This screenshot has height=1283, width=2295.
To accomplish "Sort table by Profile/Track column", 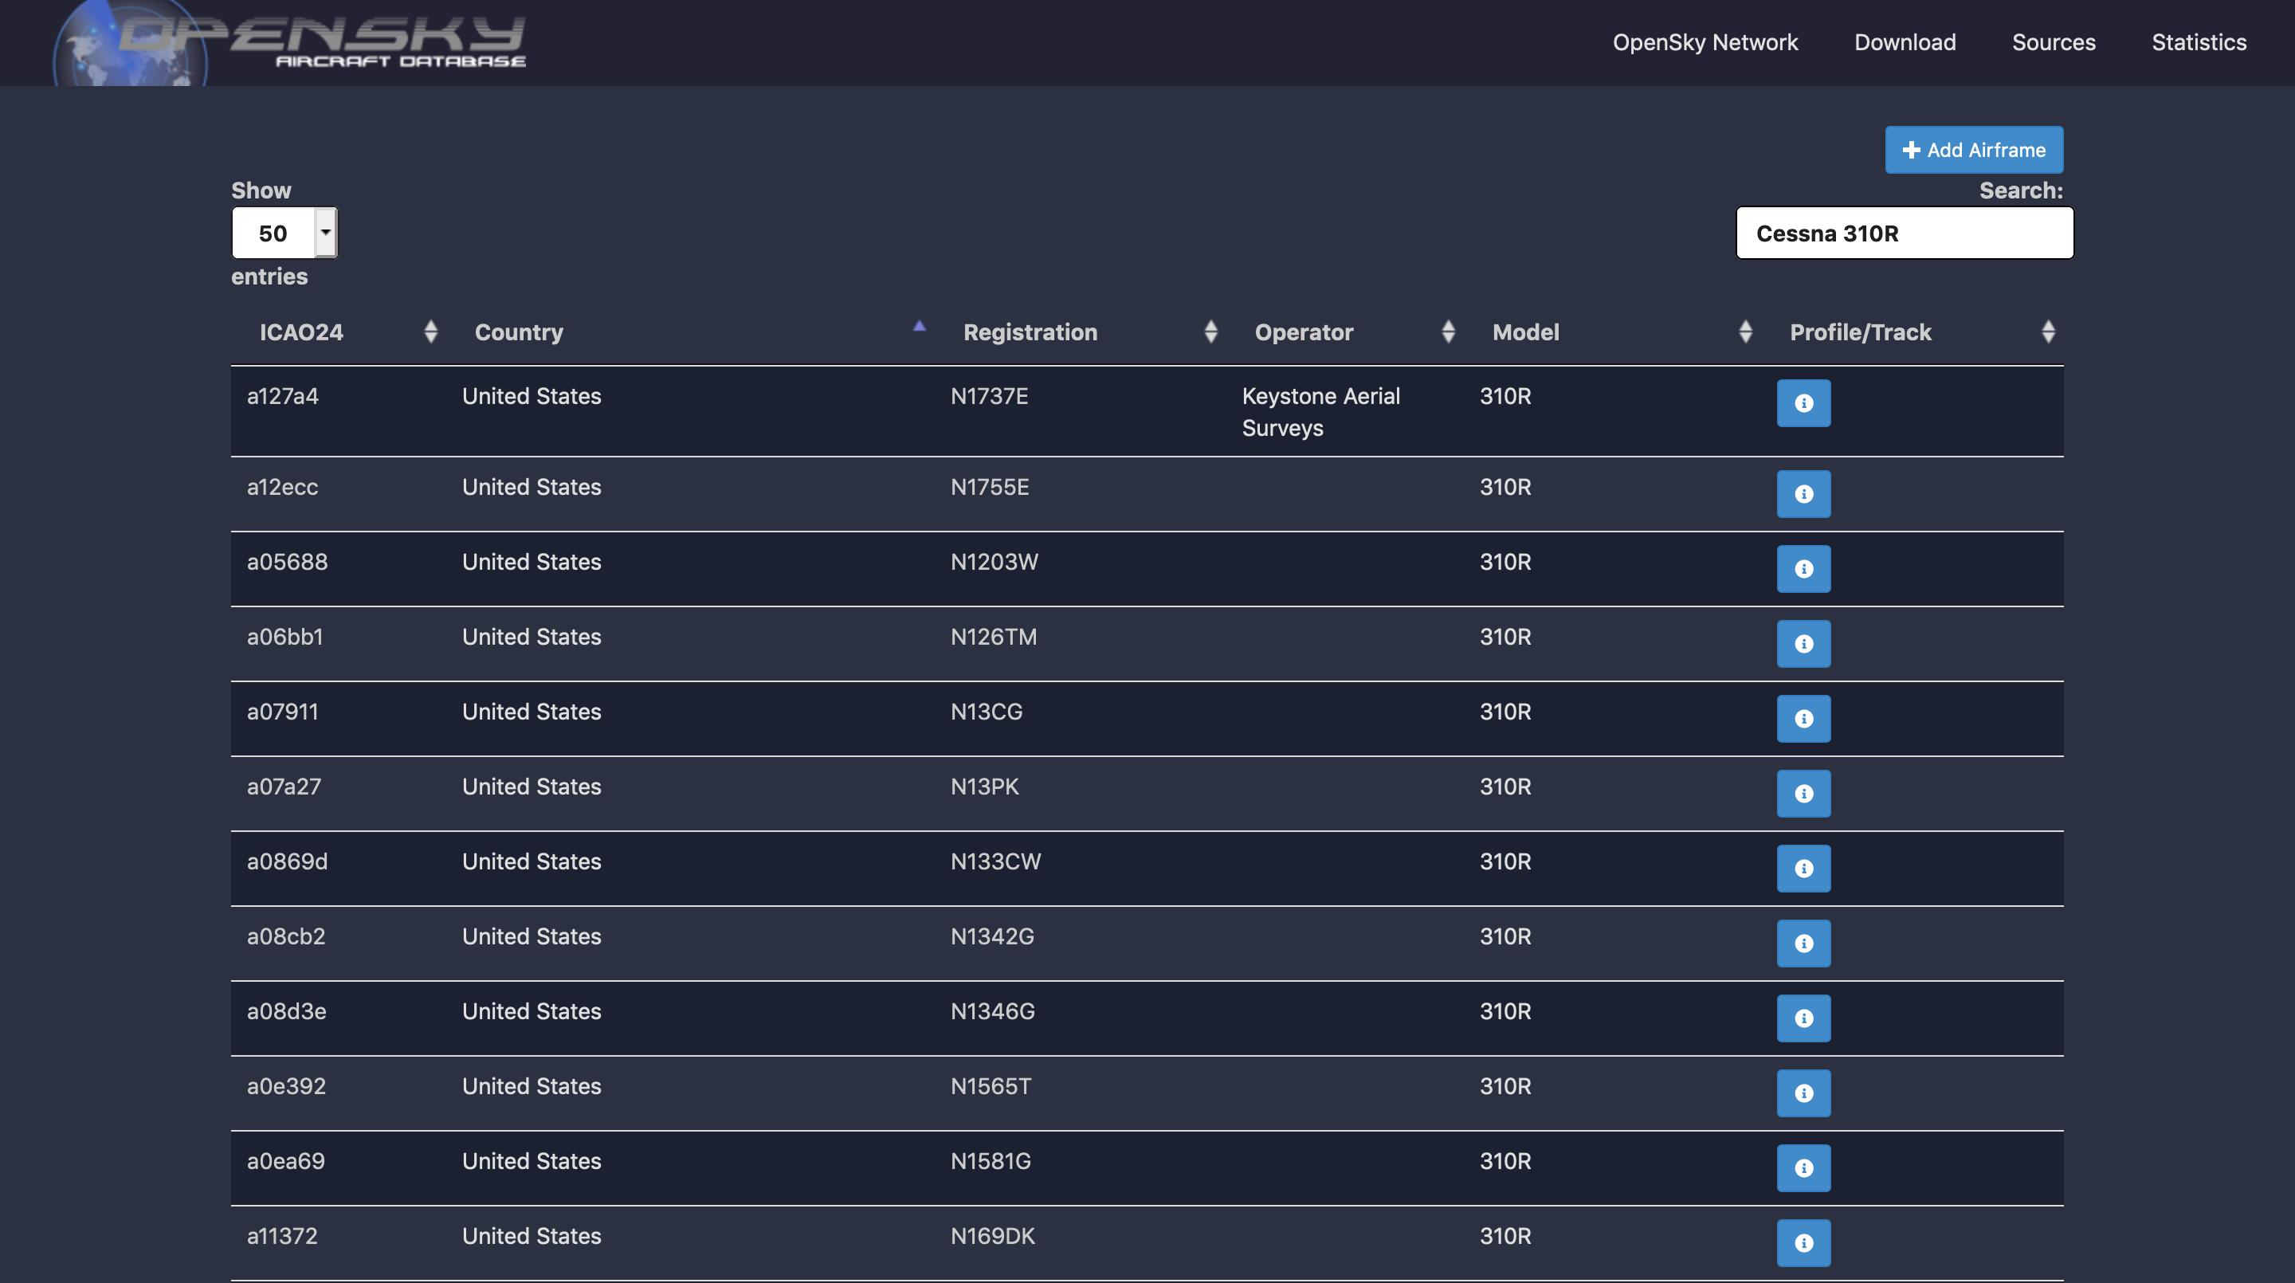I will pyautogui.click(x=1912, y=332).
